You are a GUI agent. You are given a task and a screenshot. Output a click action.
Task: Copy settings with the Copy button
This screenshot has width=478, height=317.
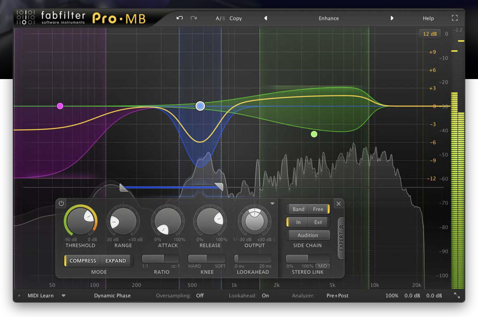[x=236, y=18]
